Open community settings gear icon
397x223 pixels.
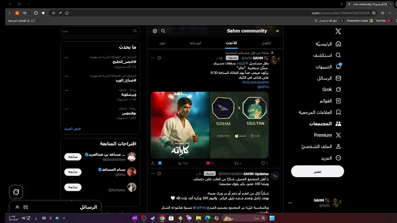[155, 31]
